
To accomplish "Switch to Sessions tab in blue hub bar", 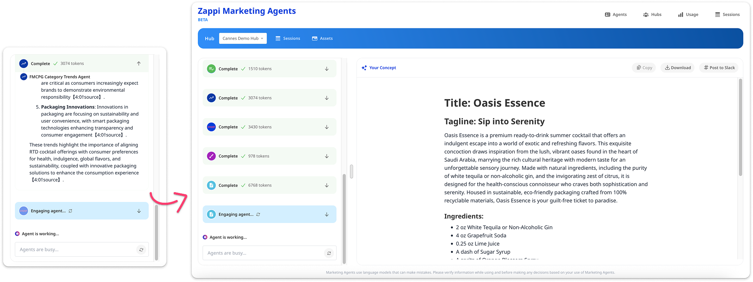I will 288,38.
